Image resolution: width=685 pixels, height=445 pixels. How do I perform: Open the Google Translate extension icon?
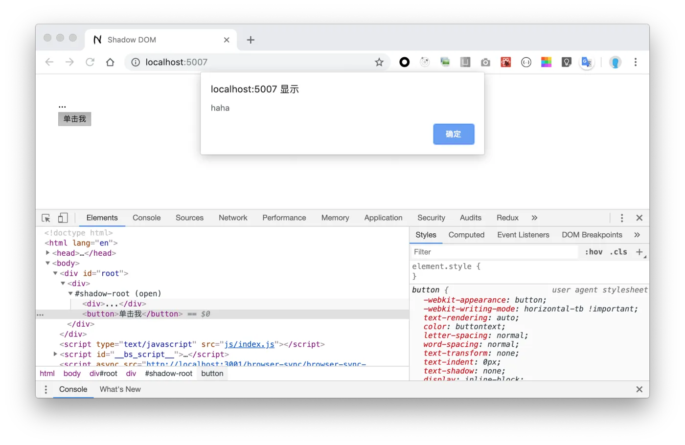click(x=587, y=62)
